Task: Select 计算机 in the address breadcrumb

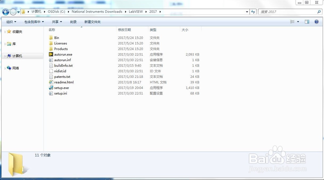Action: pyautogui.click(x=36, y=12)
